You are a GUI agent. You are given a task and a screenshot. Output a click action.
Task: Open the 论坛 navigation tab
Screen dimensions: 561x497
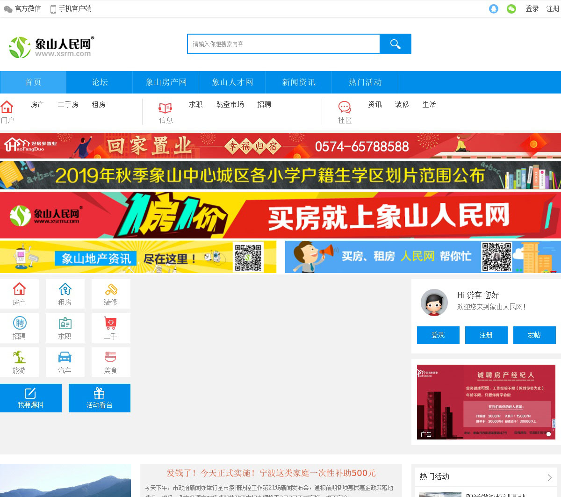(x=100, y=82)
